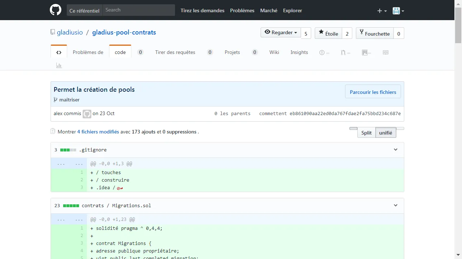
Task: Open the user avatar menu
Action: (x=398, y=11)
